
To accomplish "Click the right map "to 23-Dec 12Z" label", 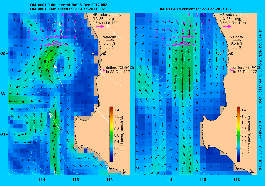I will coord(245,72).
